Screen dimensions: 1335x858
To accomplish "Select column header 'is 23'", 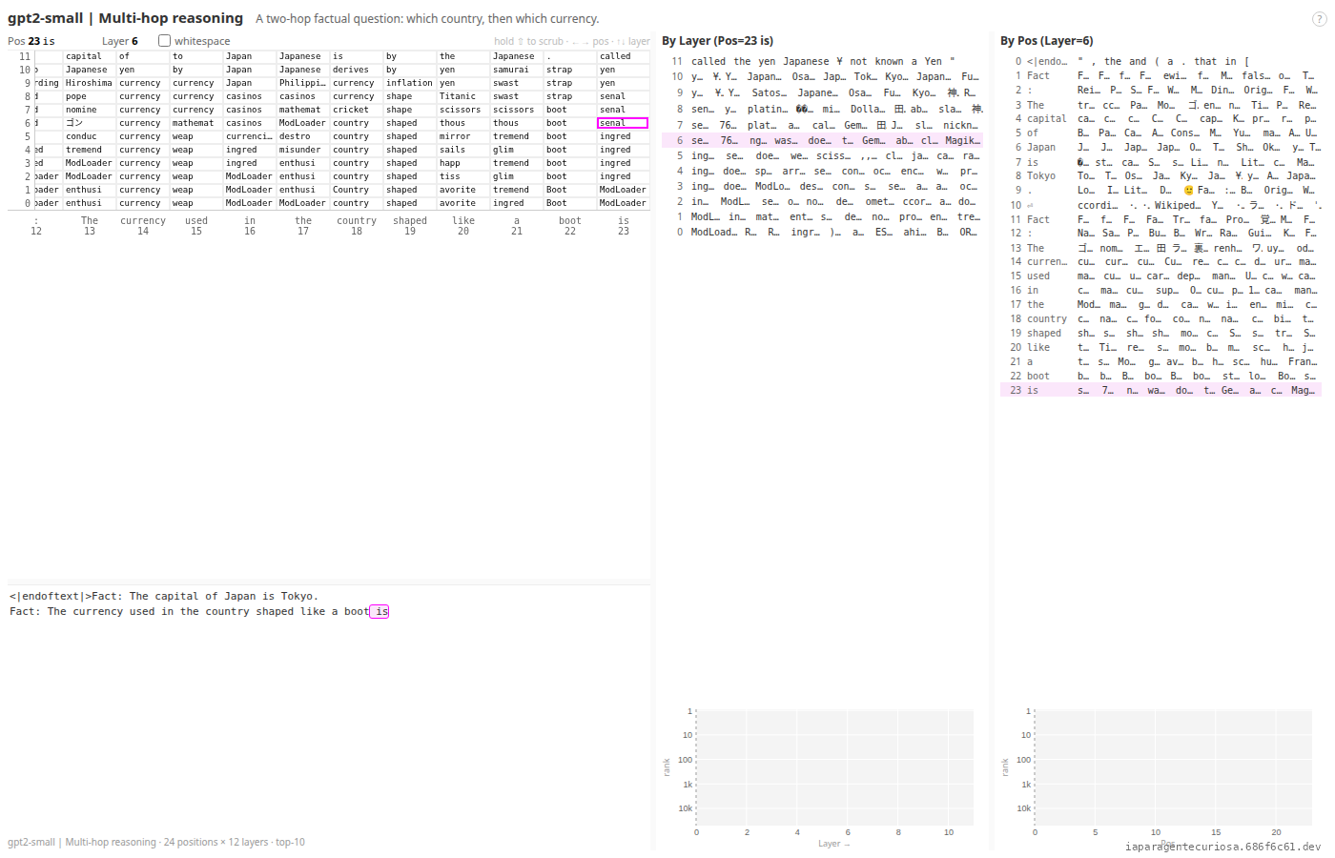I will [624, 225].
